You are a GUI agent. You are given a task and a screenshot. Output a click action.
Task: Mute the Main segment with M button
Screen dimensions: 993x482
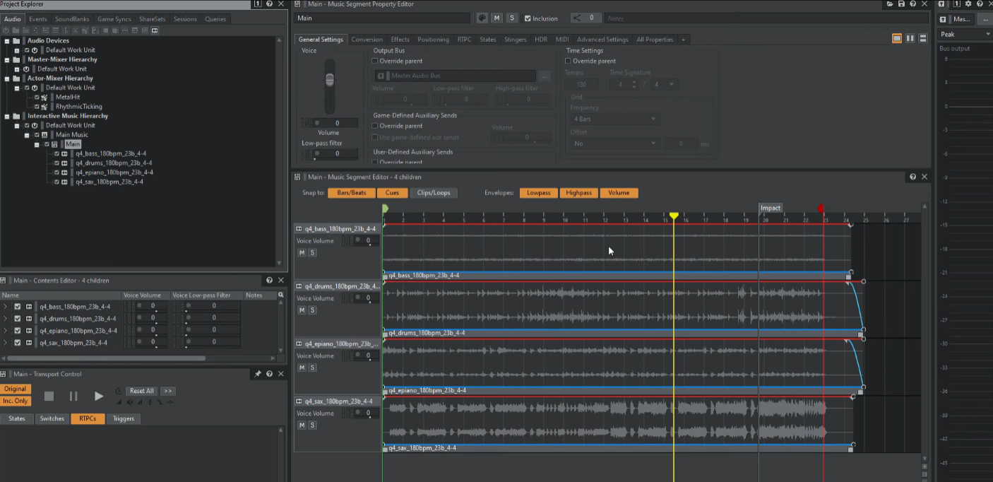pyautogui.click(x=497, y=18)
